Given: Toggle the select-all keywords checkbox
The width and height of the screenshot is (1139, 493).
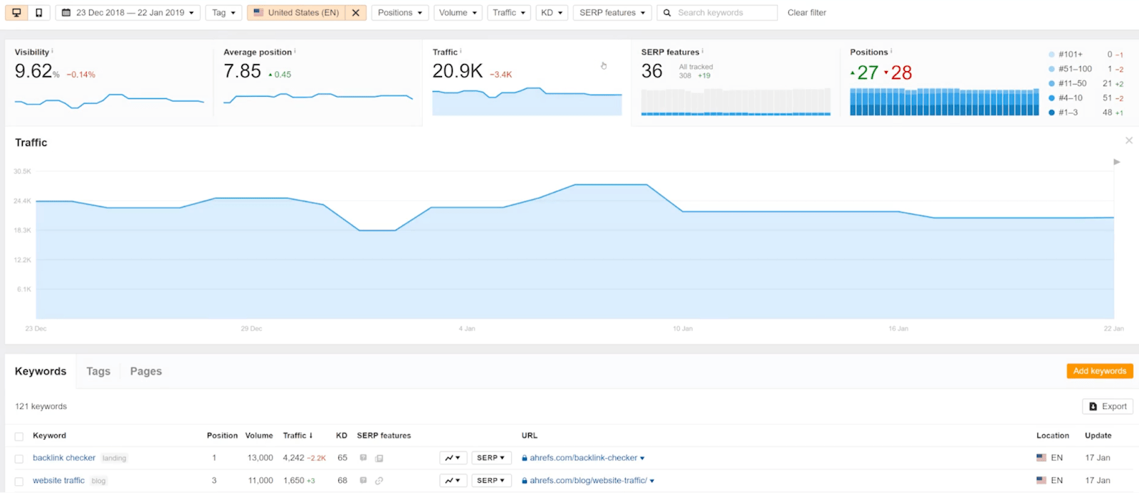Looking at the screenshot, I should pos(19,436).
